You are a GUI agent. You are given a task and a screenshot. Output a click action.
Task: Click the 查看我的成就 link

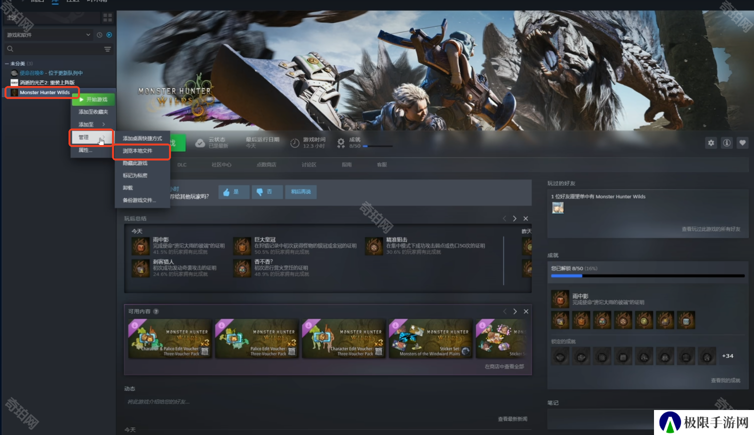click(725, 380)
